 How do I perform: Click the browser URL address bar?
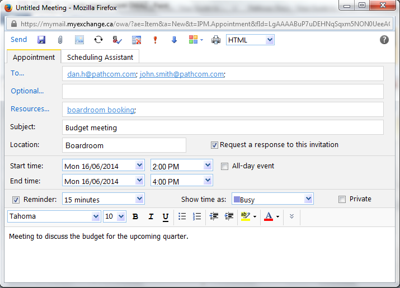[x=200, y=24]
